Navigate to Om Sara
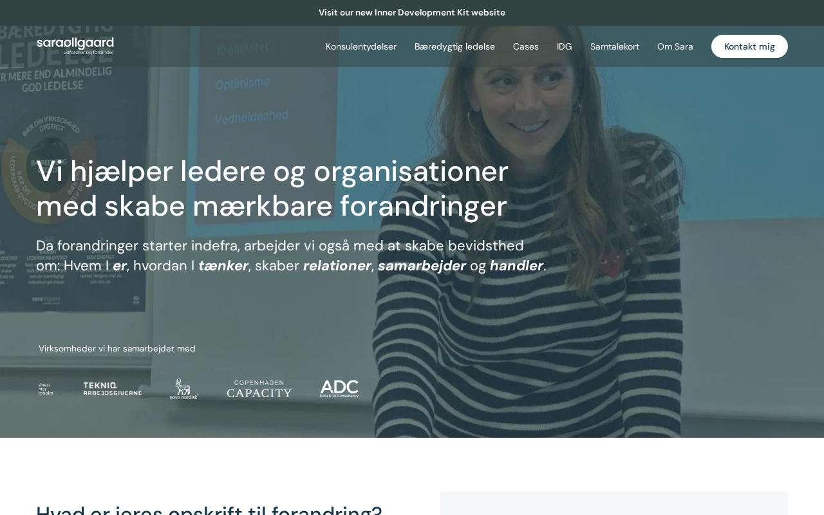 675,46
